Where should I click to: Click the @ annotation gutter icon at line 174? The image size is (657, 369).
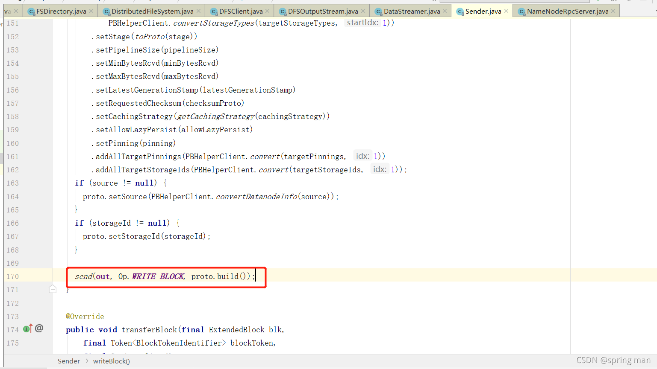pyautogui.click(x=39, y=328)
